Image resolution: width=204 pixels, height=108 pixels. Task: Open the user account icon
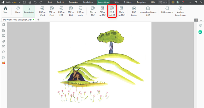178,2
